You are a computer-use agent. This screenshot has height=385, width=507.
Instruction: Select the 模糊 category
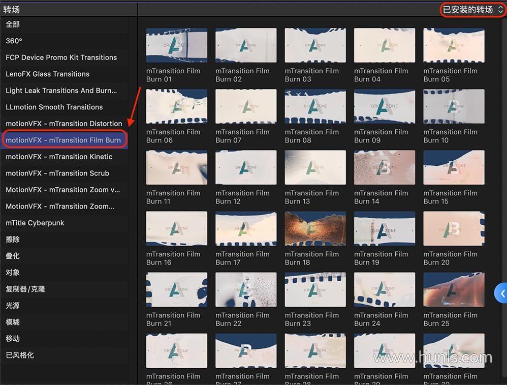point(64,322)
